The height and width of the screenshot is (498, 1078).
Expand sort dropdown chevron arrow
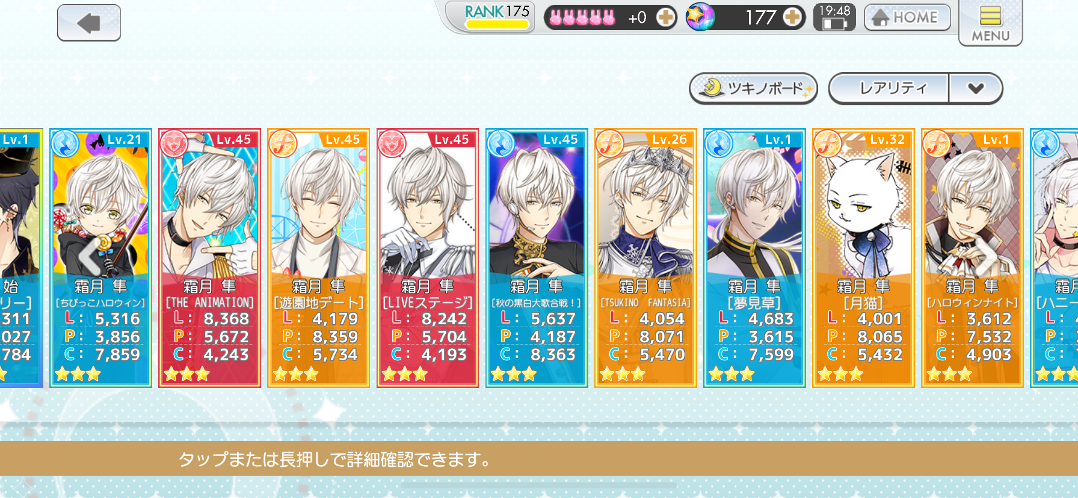point(976,89)
